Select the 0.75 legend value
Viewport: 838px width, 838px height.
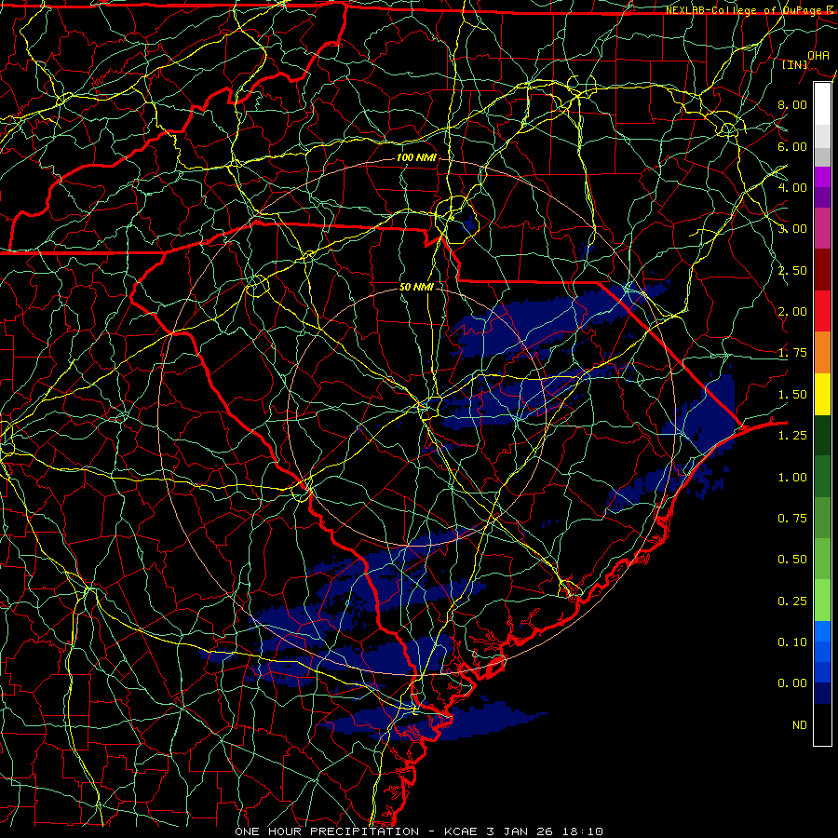(x=792, y=519)
